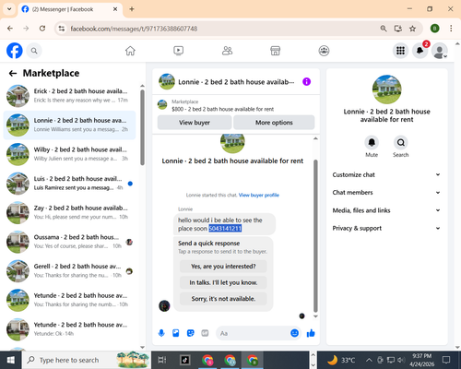Open the Windows notification center icon
The width and height of the screenshot is (461, 369).
pyautogui.click(x=446, y=360)
